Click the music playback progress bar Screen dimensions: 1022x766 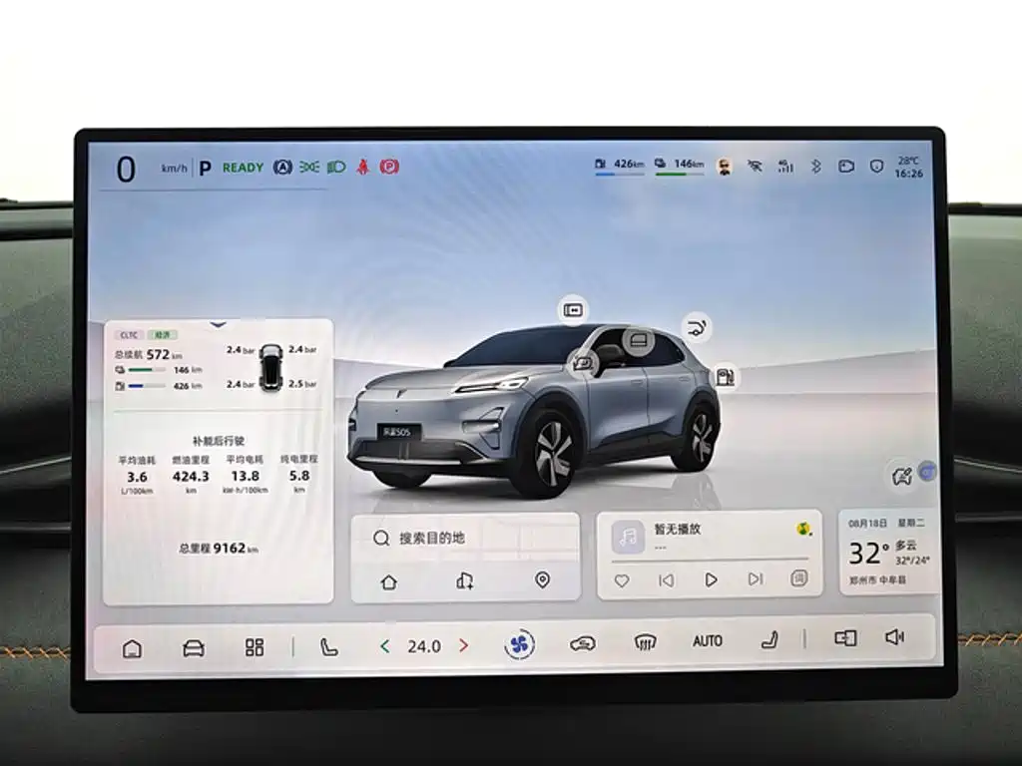click(710, 560)
